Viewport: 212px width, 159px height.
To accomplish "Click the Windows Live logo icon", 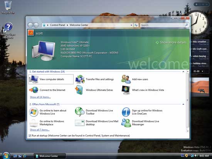I will 34,112.
